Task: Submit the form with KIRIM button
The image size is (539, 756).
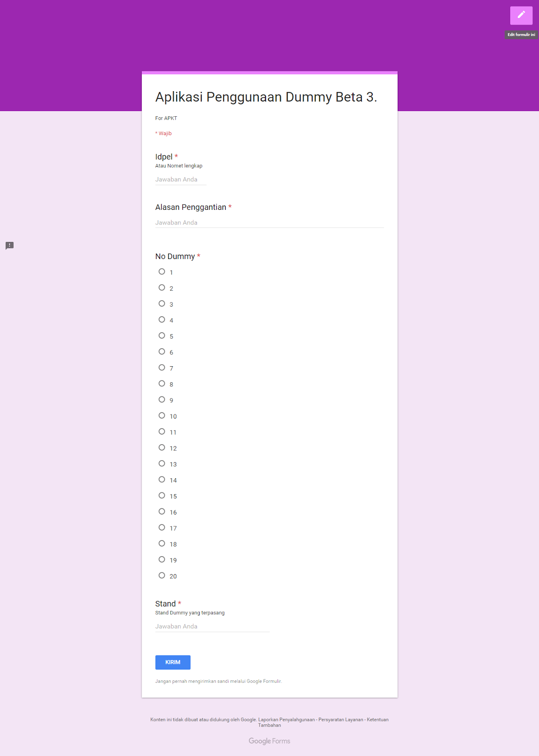Action: (x=173, y=662)
